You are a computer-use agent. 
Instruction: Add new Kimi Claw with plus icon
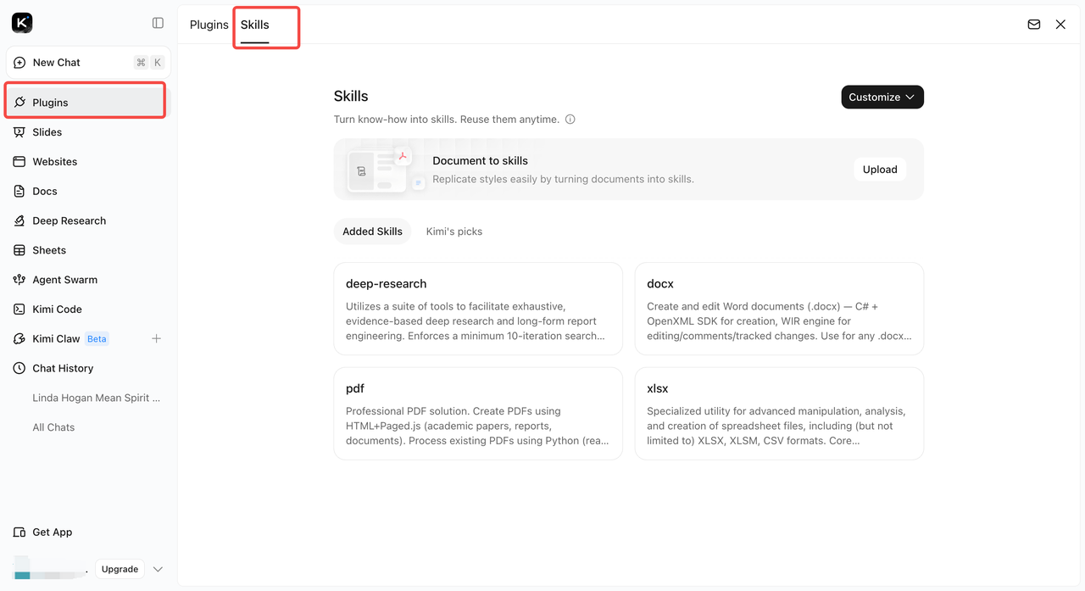point(156,339)
